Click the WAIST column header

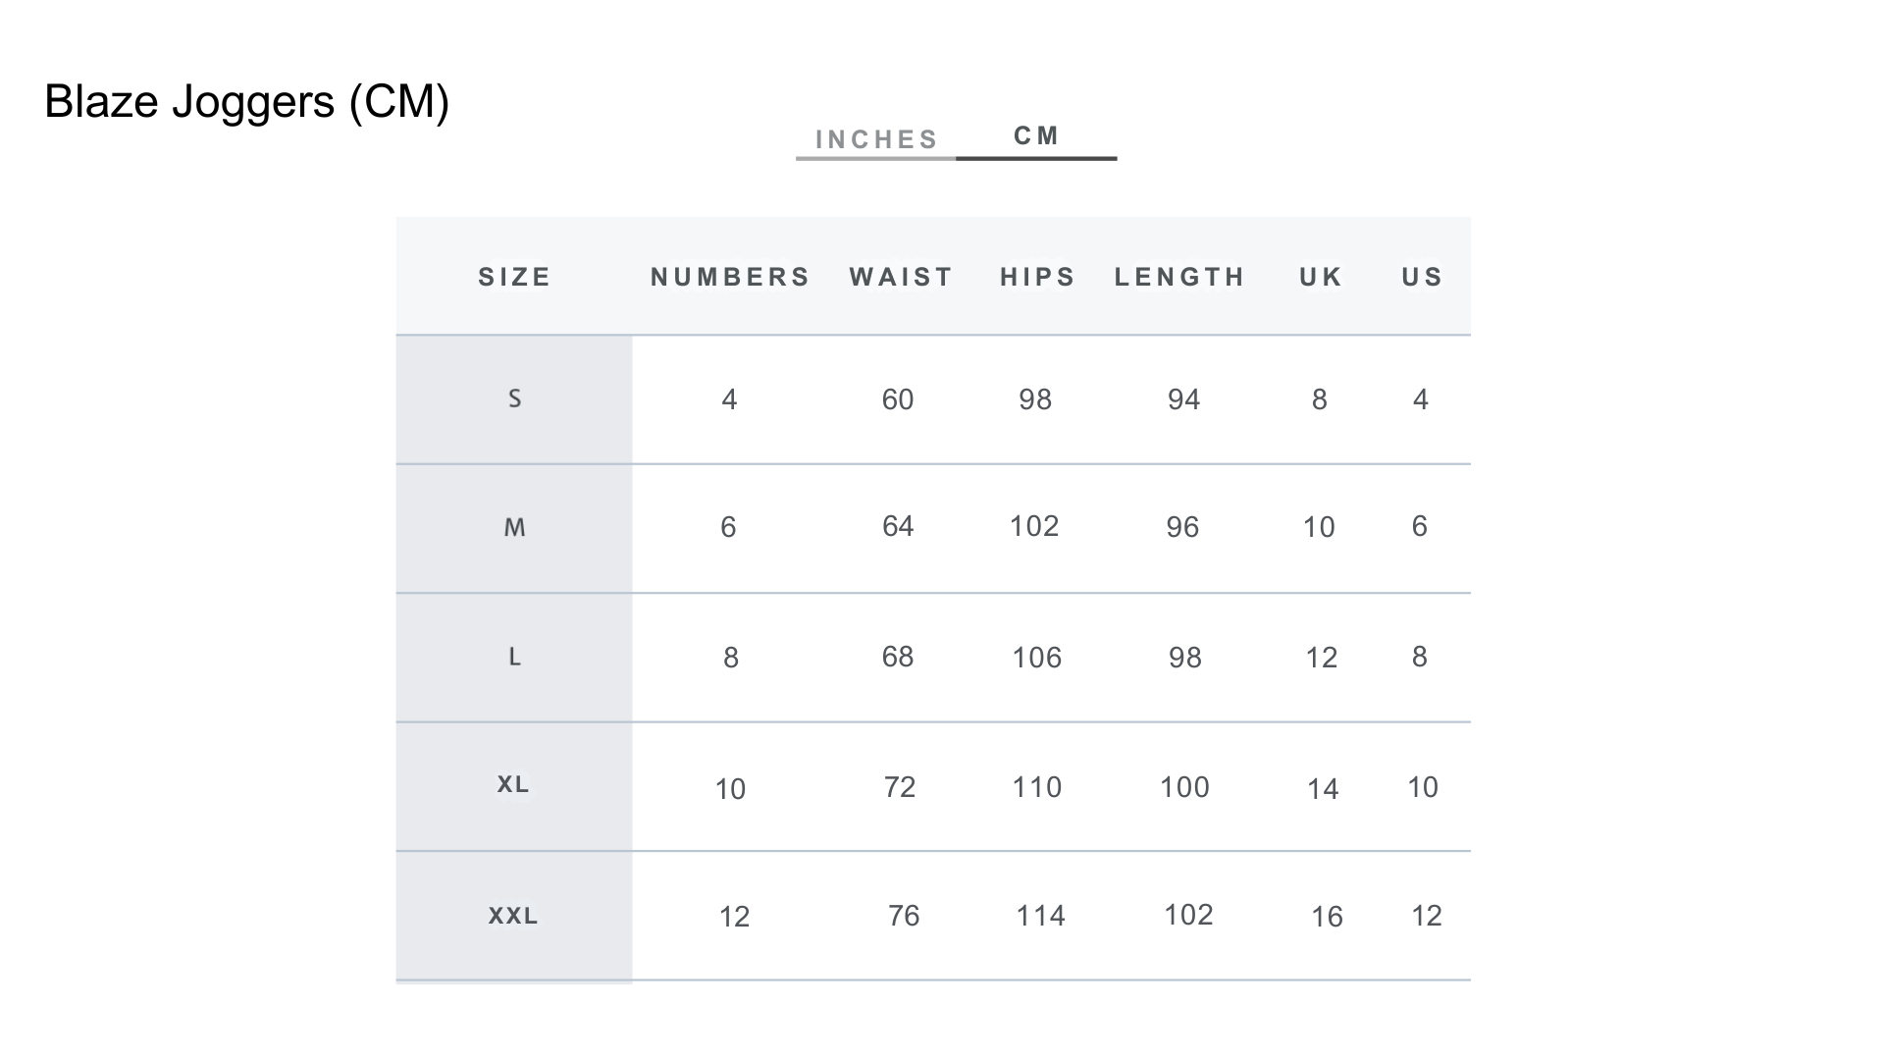[x=901, y=277]
